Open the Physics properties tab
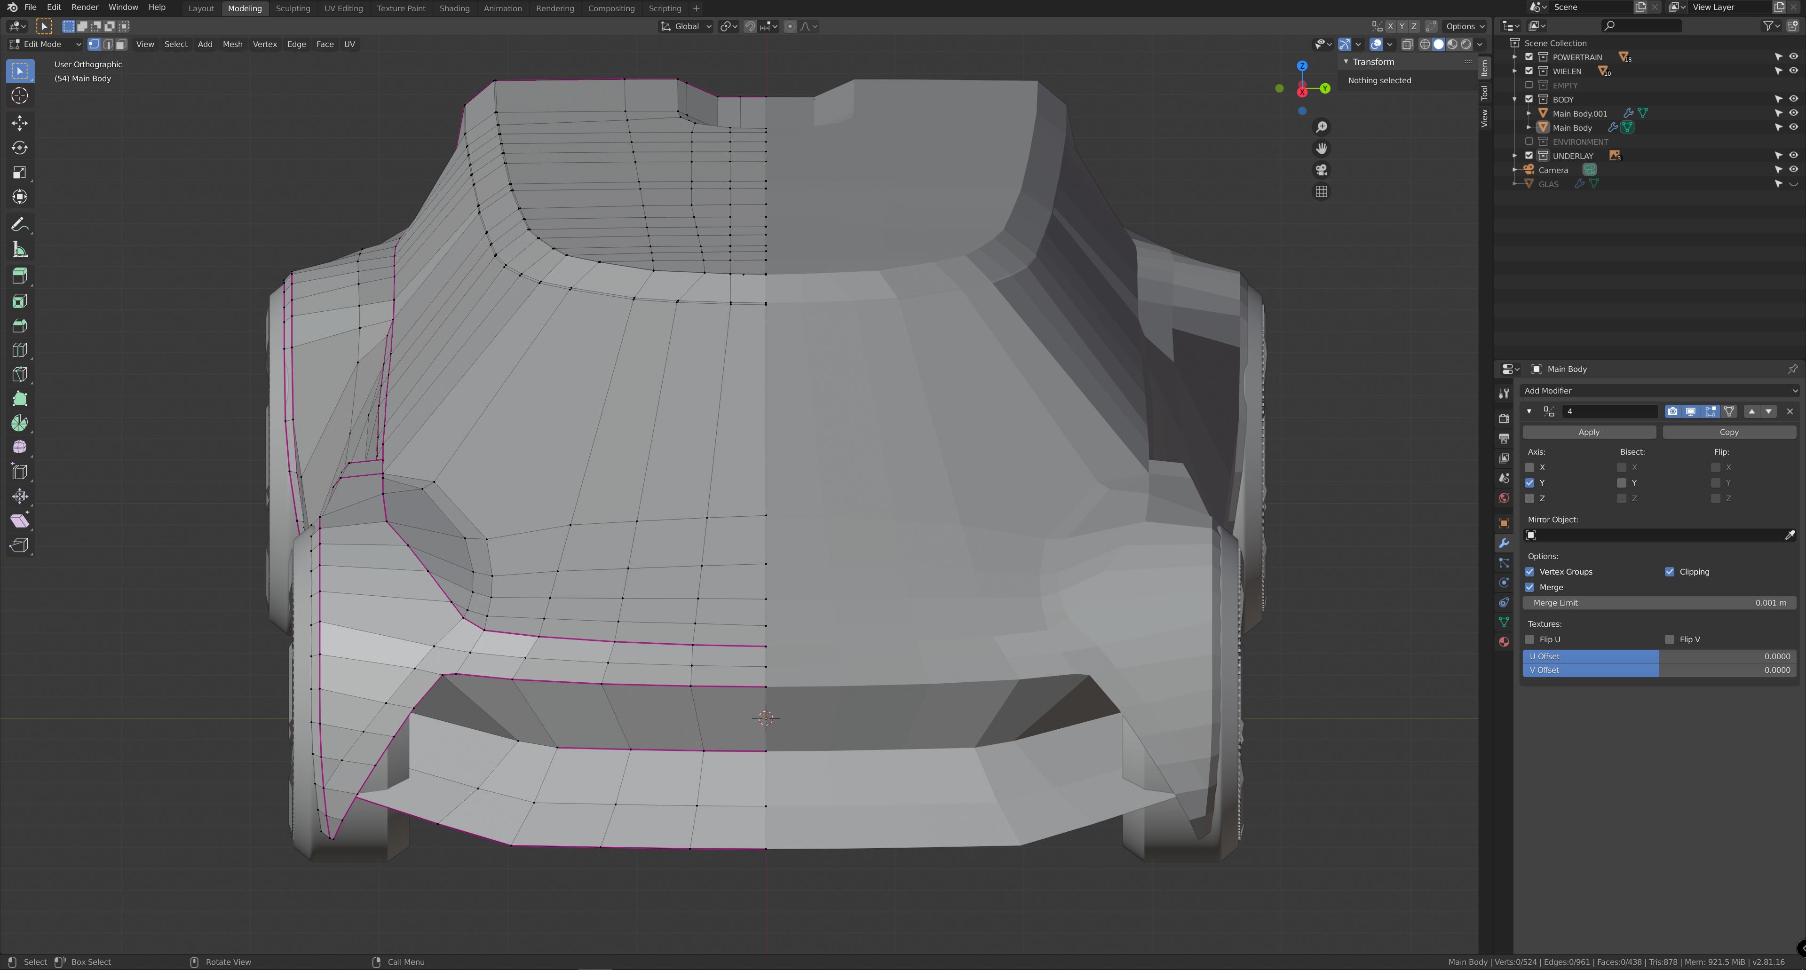This screenshot has width=1806, height=970. point(1504,583)
